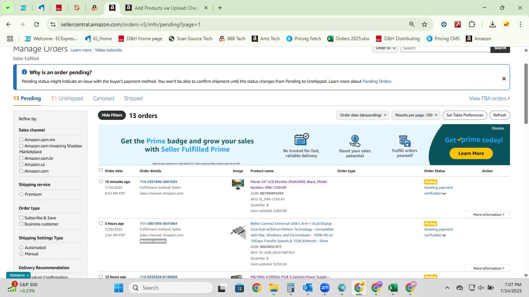529x297 pixels.
Task: Open the bookmarks apps grid icon
Action: pyautogui.click(x=10, y=39)
